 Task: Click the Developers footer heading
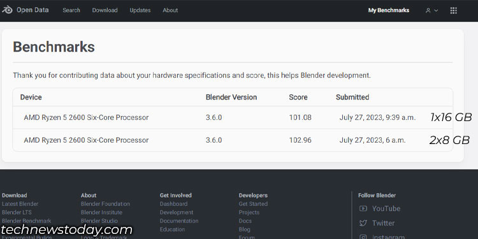pos(253,196)
